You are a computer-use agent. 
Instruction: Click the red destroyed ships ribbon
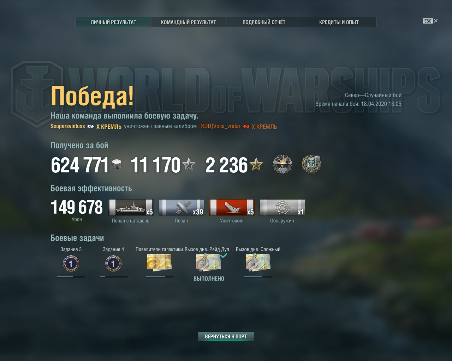[232, 208]
